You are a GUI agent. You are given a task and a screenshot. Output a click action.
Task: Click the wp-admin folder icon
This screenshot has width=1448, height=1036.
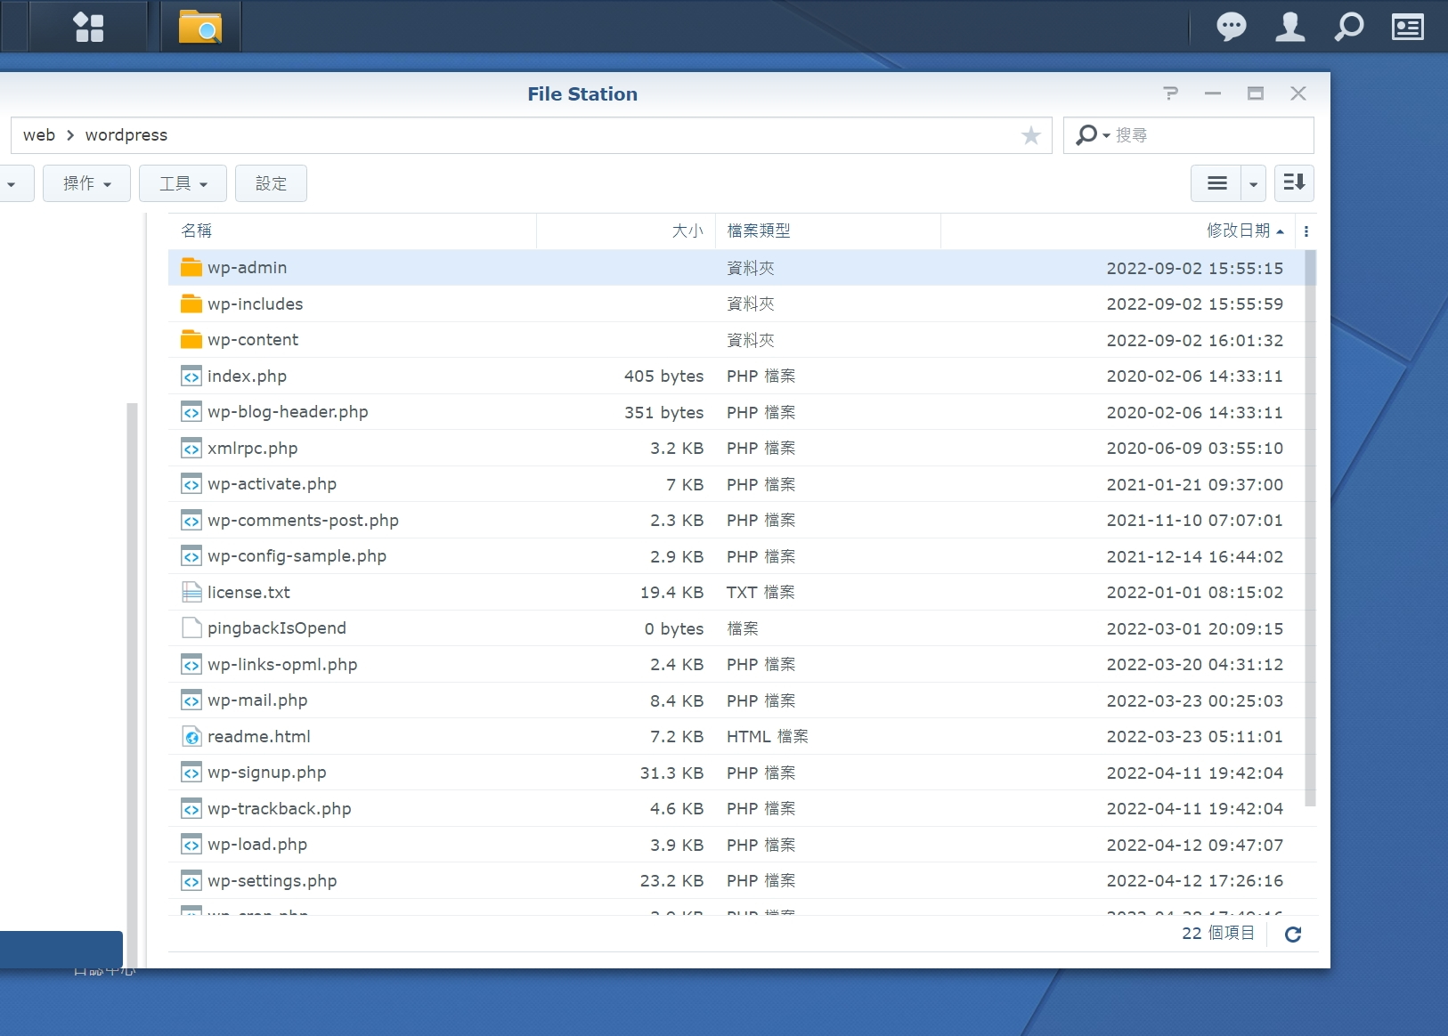(x=191, y=267)
